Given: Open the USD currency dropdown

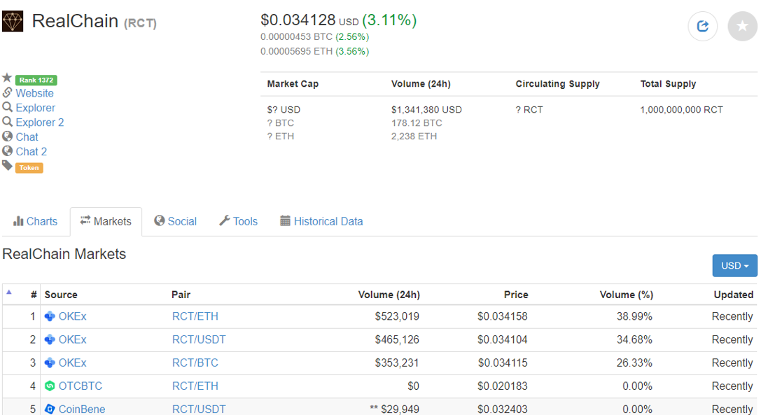Looking at the screenshot, I should point(734,265).
